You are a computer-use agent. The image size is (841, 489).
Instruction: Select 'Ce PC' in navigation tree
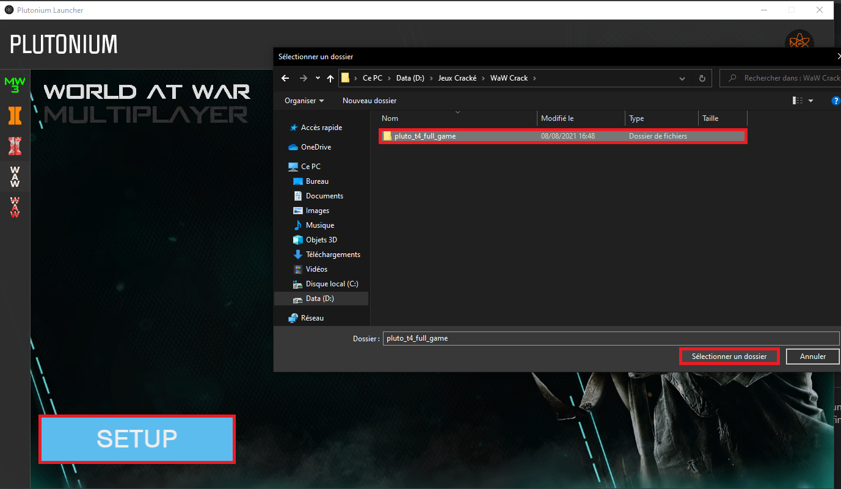[x=310, y=167]
